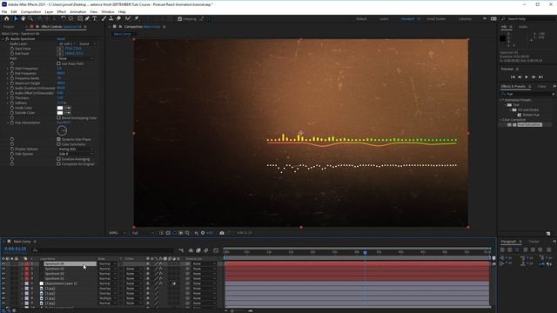Click the Outside Color white swatch
557x313 pixels.
(x=60, y=113)
